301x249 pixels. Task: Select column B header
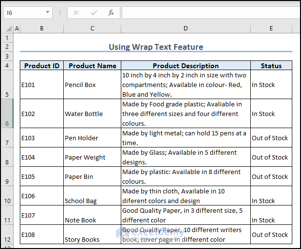(42, 29)
